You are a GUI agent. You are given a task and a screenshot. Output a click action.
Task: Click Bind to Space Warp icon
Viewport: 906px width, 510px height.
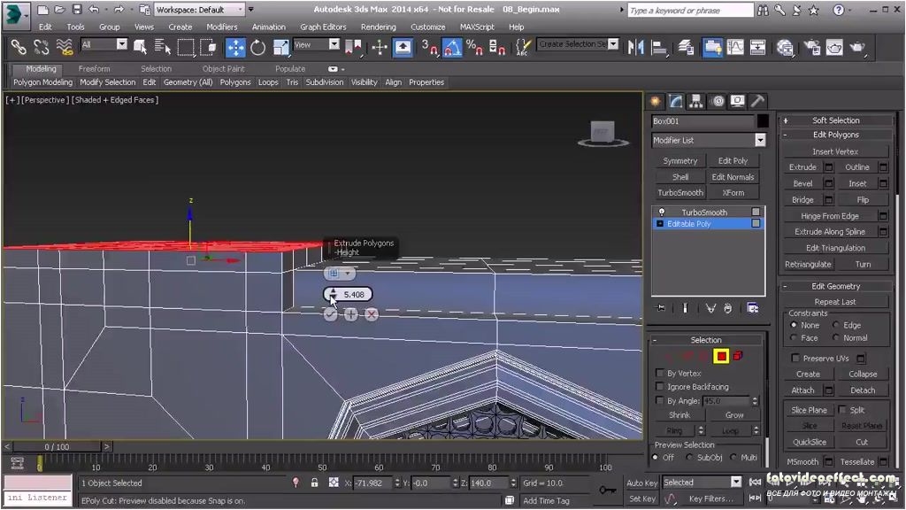pos(64,48)
